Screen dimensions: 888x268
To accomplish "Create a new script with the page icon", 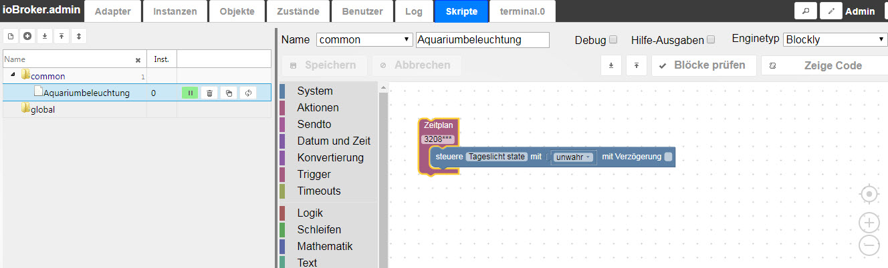I will [11, 37].
